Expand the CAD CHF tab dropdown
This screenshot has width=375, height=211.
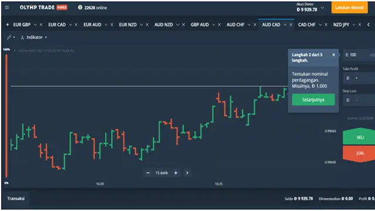point(321,25)
